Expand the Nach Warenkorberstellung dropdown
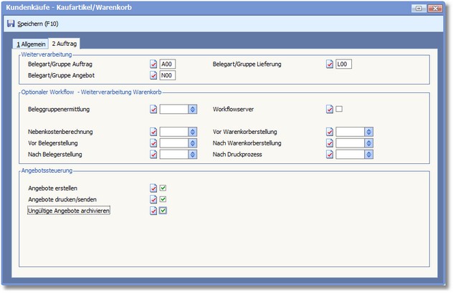 [368, 143]
